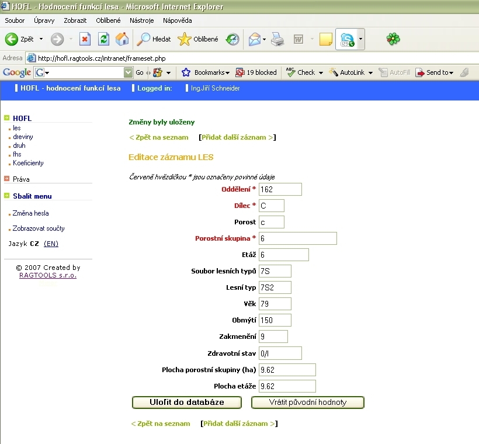Open the AutoLink dropdown arrow
Screen dimensions: 479x444
coord(370,72)
